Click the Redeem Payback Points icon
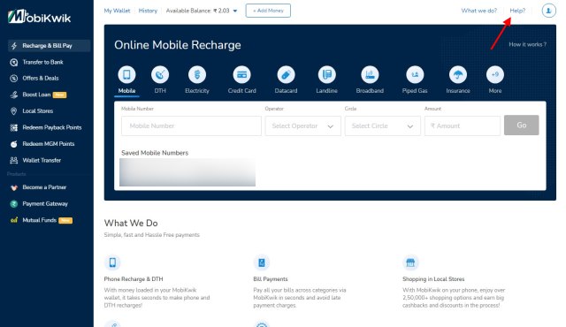This screenshot has width=566, height=327. [14, 127]
